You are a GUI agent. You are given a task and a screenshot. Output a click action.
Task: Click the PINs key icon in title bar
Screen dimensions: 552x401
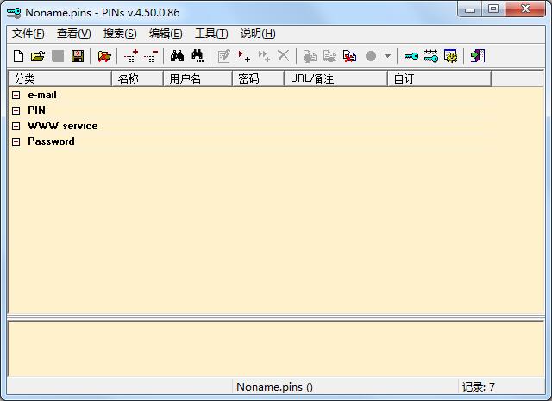point(14,13)
